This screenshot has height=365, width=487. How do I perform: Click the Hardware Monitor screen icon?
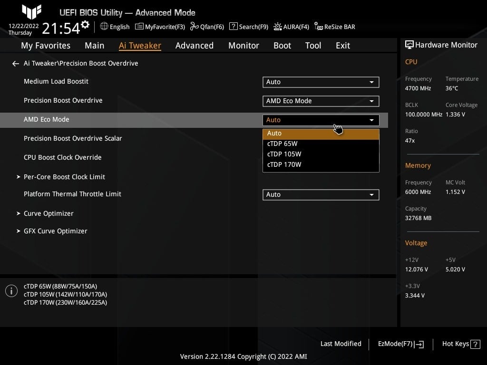pos(409,45)
